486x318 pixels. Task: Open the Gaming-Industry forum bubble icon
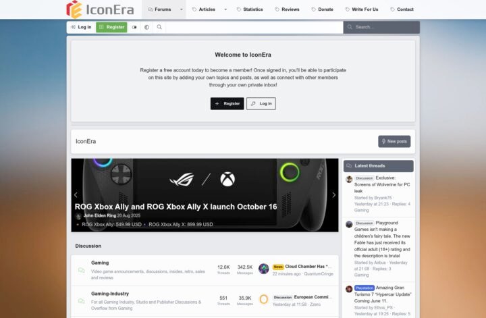tap(82, 301)
